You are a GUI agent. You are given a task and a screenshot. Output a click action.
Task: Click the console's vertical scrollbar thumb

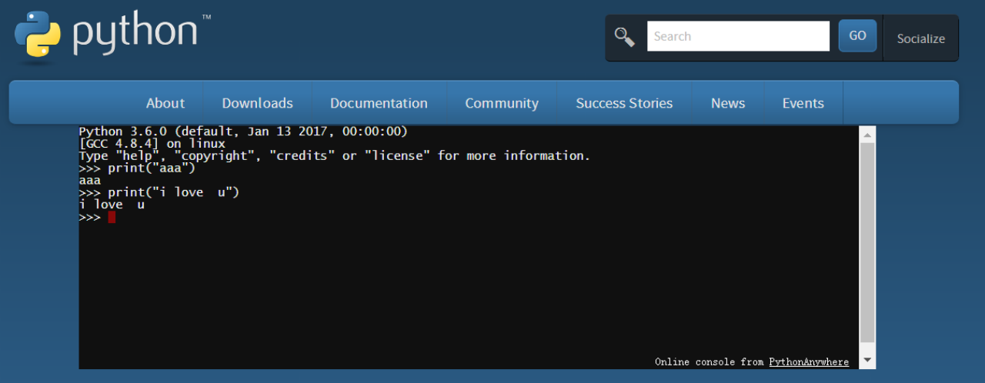tap(867, 241)
